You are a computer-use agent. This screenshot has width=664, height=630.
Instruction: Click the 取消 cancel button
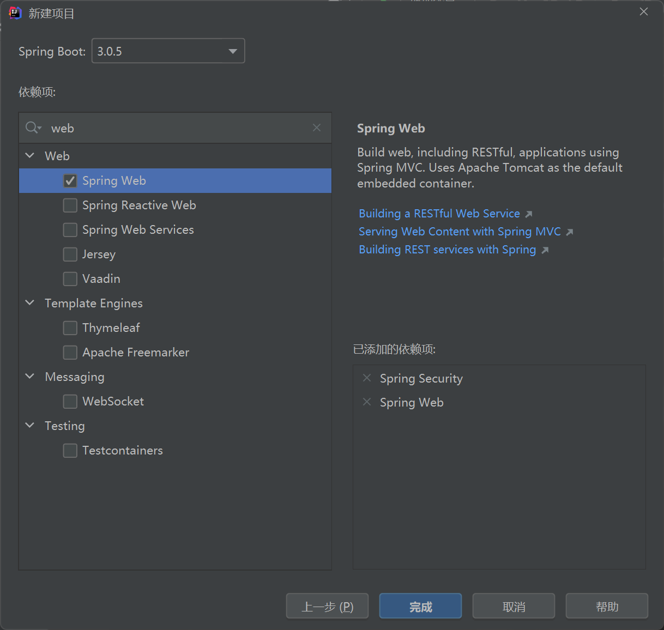point(514,606)
